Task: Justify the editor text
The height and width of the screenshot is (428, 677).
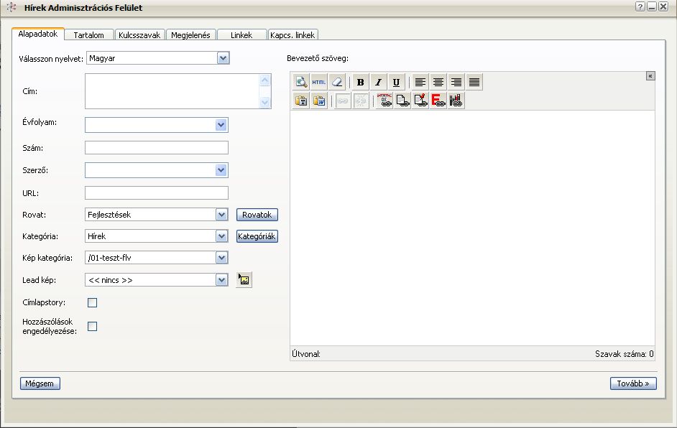Action: click(x=474, y=82)
